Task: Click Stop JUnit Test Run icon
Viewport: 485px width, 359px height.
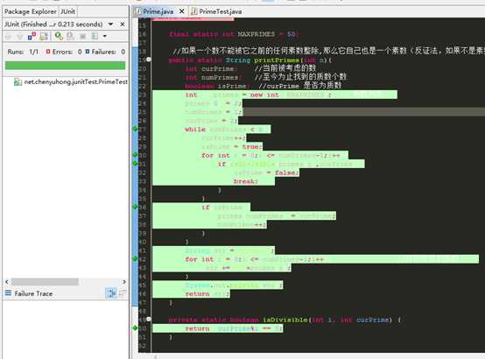Action: (x=82, y=36)
